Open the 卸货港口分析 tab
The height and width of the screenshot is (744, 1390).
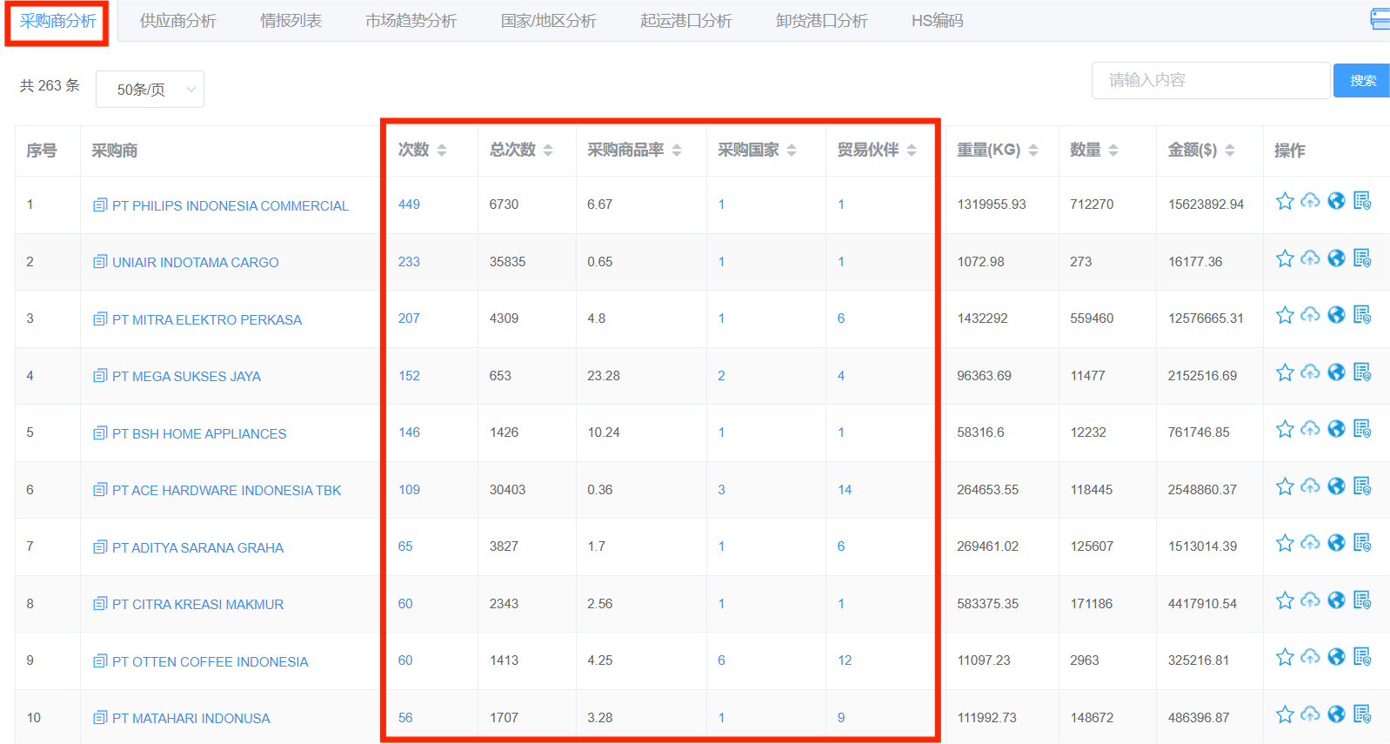822,21
